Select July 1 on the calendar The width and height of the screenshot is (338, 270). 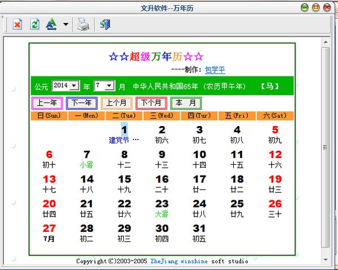(x=124, y=130)
